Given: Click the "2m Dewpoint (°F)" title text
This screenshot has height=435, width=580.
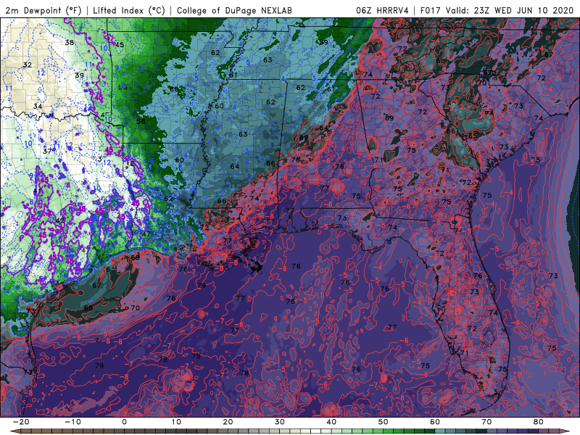Looking at the screenshot, I should (x=43, y=10).
